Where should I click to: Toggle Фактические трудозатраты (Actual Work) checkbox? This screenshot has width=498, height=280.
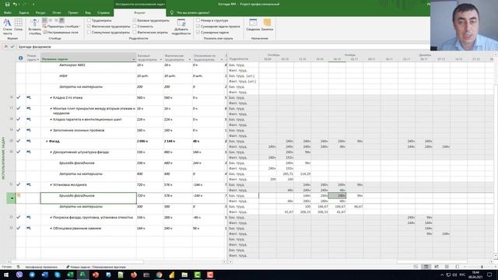(89, 26)
